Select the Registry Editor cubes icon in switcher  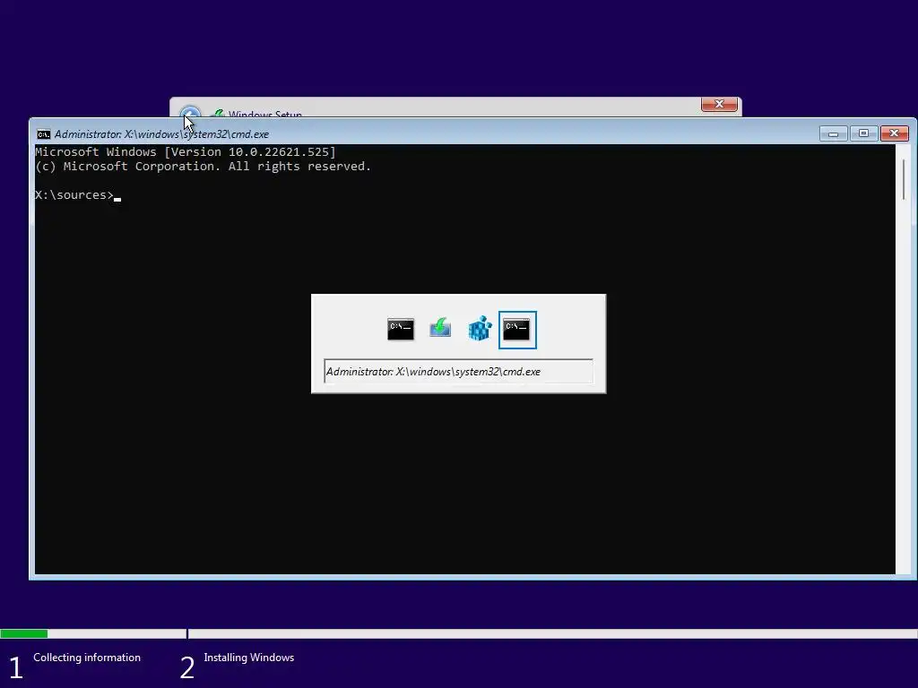pos(480,328)
